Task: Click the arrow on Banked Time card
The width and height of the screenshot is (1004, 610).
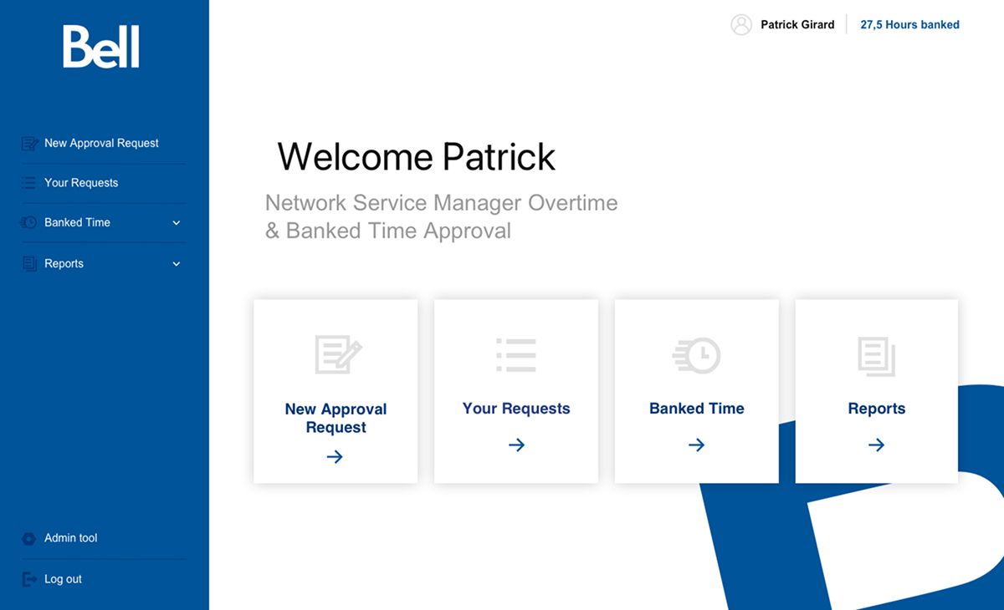Action: click(x=696, y=445)
